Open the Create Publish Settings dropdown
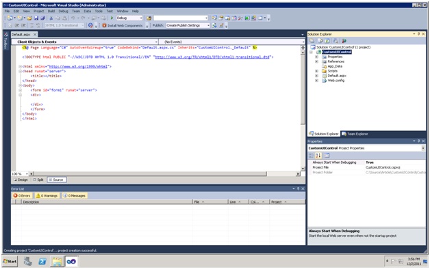 click(x=208, y=25)
